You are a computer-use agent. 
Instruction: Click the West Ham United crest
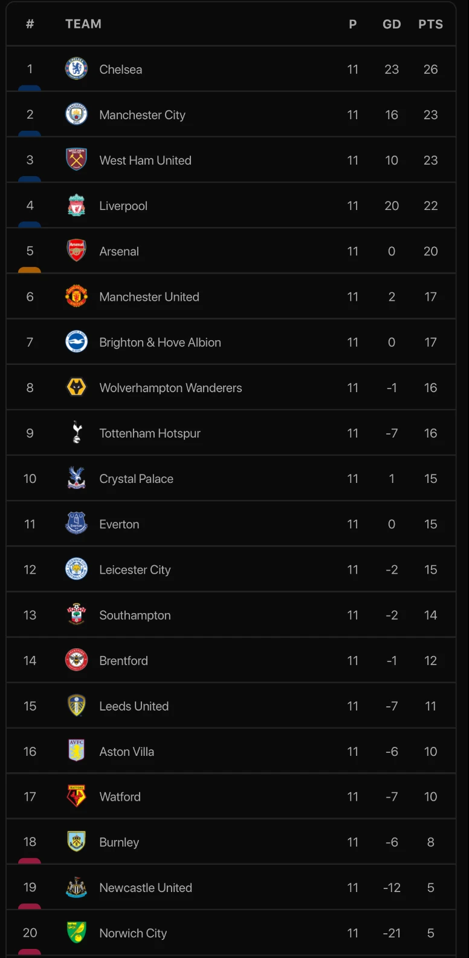[x=76, y=160]
